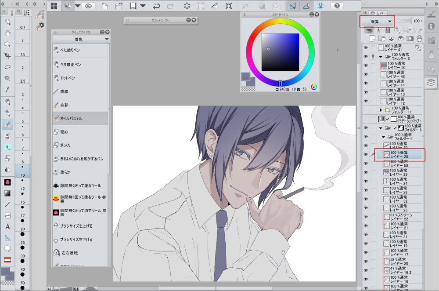Open the Help question mark button
This screenshot has width=439, height=291.
click(x=337, y=6)
